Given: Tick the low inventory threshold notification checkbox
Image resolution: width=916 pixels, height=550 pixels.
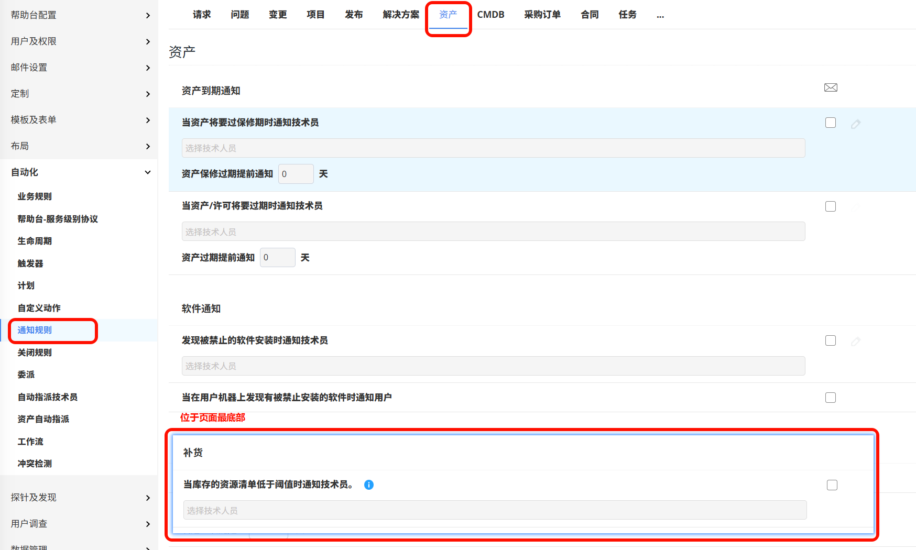Looking at the screenshot, I should point(832,485).
